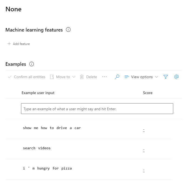Open the more options ellipsis menu

click(x=105, y=77)
